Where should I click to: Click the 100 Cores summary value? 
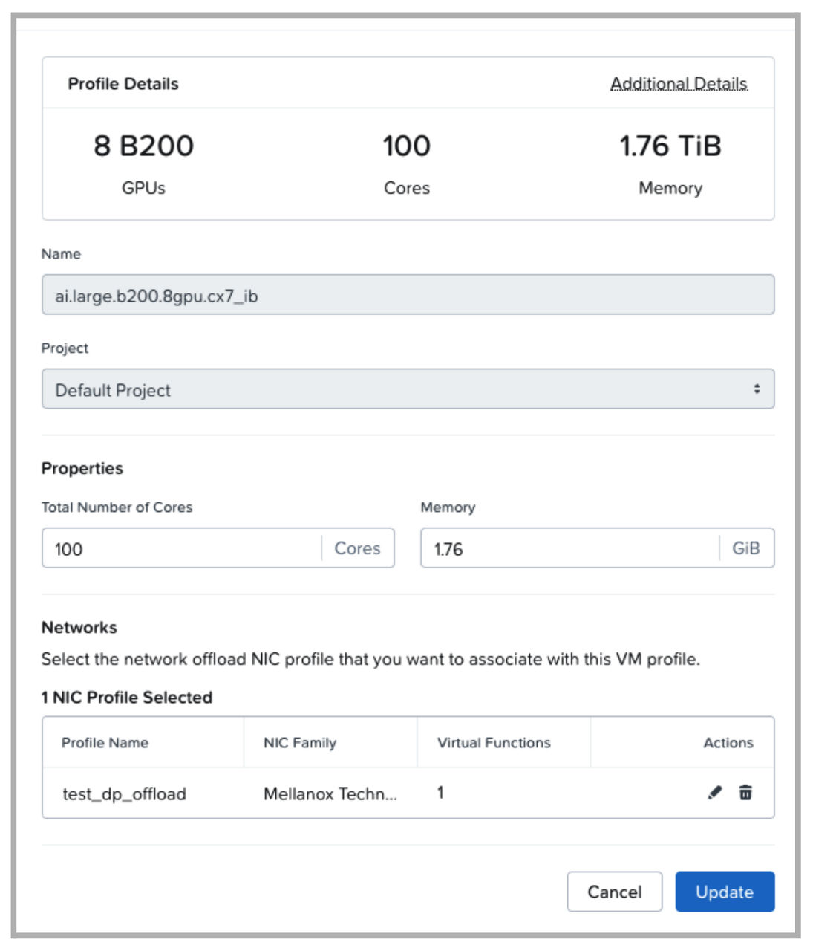[407, 146]
